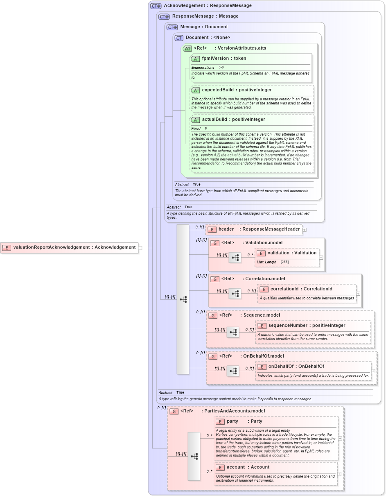The height and width of the screenshot is (496, 386).
Task: Click the sequence compositor in OnBehalfOf.model
Action: pyautogui.click(x=233, y=371)
